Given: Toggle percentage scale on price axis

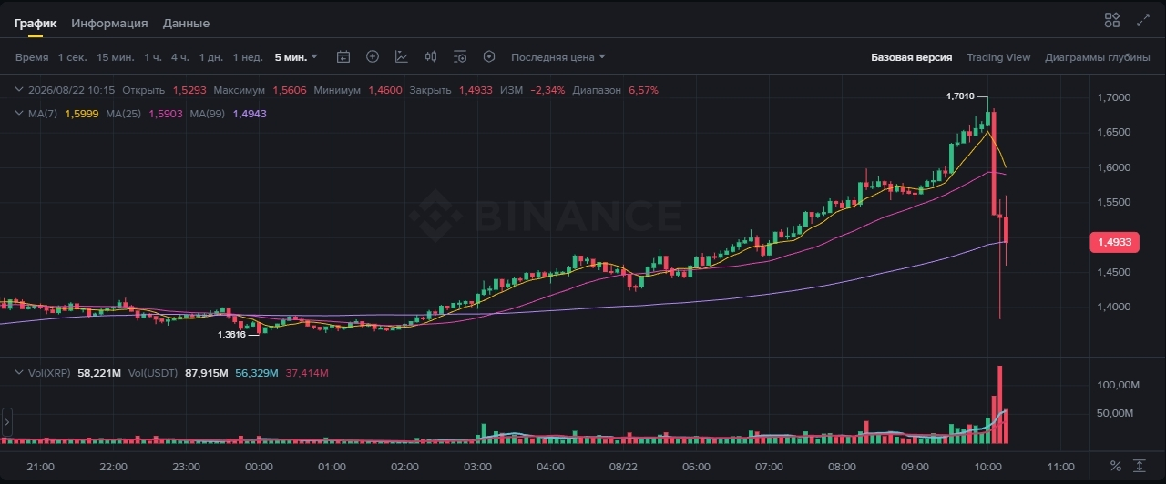Looking at the screenshot, I should (1116, 466).
